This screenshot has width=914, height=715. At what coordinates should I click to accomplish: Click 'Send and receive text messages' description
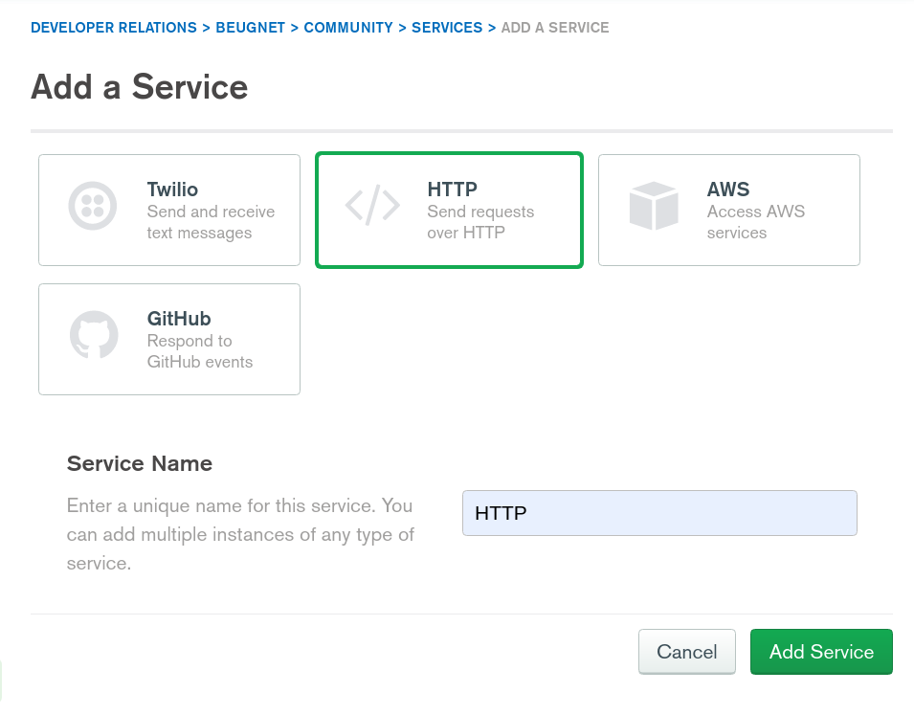click(211, 222)
